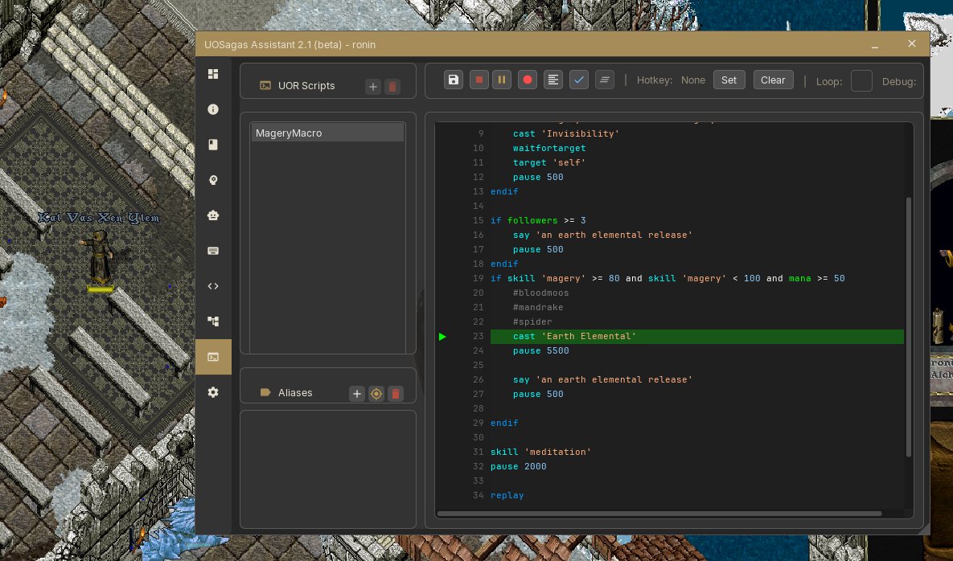Click the Aliases tag icon
The height and width of the screenshot is (561, 953).
click(265, 392)
